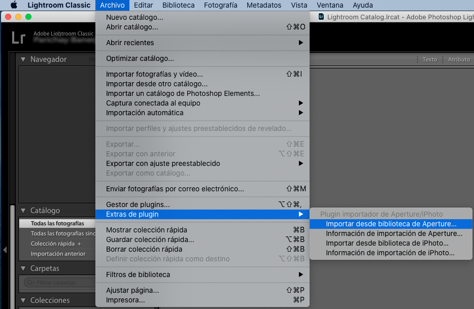
Task: Collapse the Carpetas panel
Action: tap(22, 268)
